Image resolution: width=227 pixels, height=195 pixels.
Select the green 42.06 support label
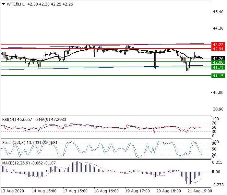[x=217, y=62]
